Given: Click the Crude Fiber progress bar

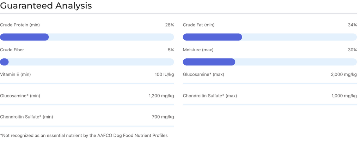Looking at the screenshot, I should tap(87, 62).
